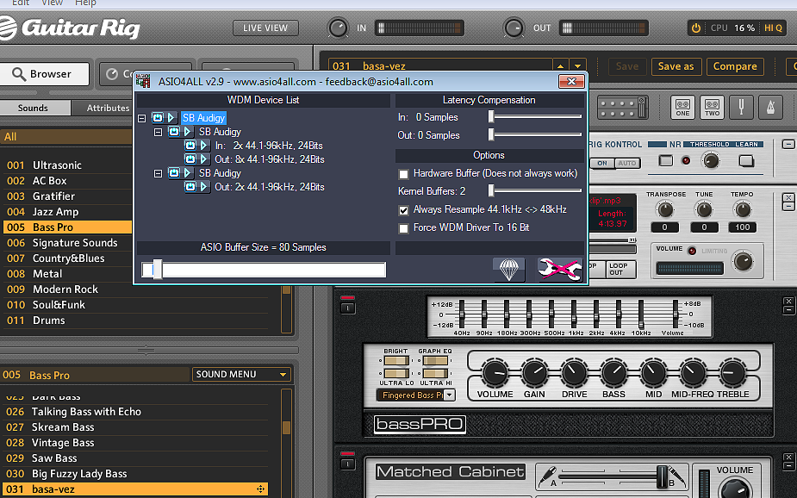Click the LOOP OUT button
Screen dimensions: 797x498
(x=620, y=270)
